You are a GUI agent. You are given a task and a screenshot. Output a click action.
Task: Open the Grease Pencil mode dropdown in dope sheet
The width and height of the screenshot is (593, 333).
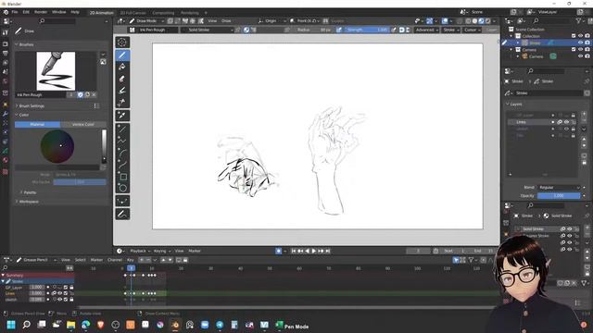[36, 260]
